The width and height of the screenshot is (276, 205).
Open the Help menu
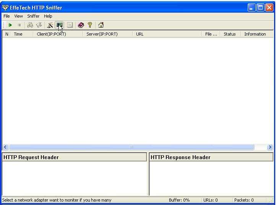[48, 16]
